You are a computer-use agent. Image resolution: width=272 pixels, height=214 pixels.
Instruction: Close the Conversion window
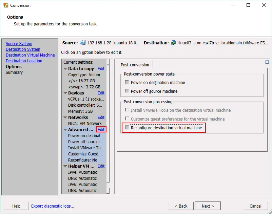click(264, 5)
